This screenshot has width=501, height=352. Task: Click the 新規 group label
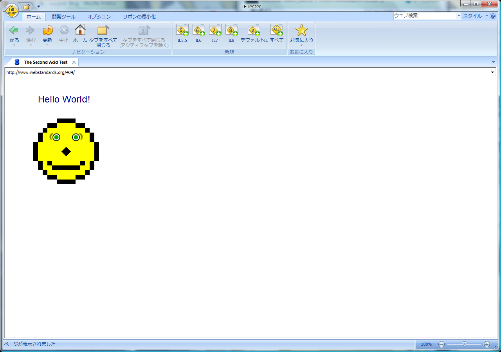[x=229, y=52]
